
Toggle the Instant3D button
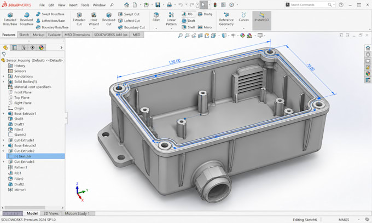261,20
